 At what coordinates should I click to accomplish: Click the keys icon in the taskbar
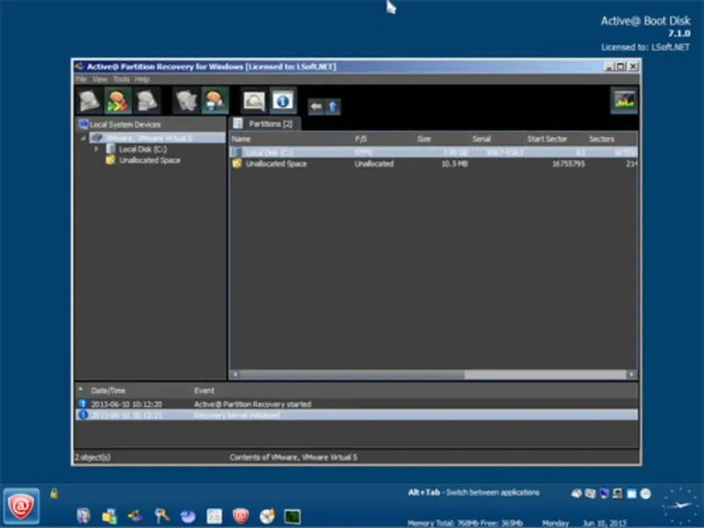pos(161,516)
